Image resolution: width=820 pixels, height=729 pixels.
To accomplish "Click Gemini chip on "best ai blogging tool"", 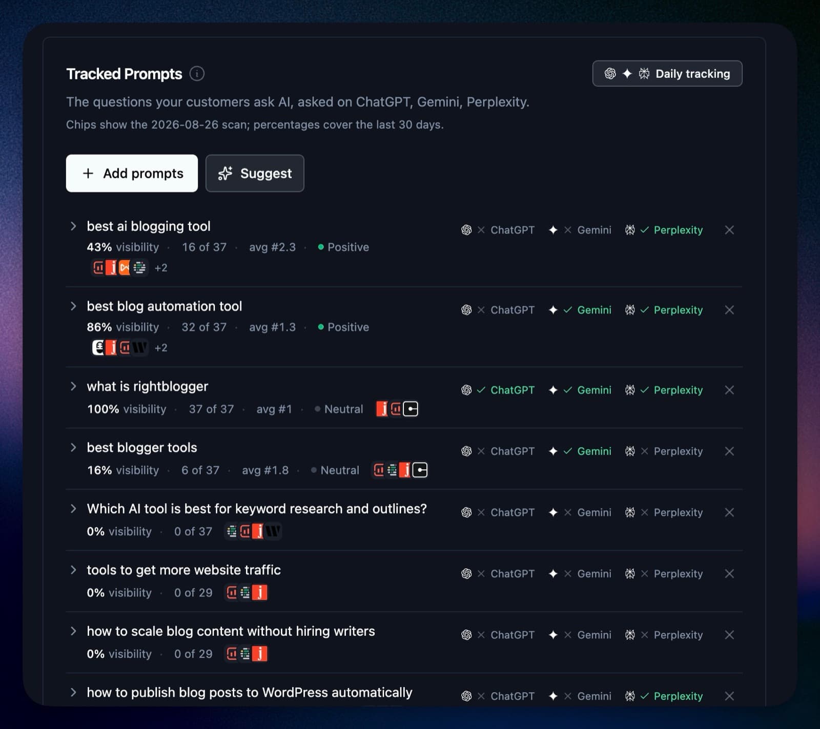I will [x=580, y=230].
